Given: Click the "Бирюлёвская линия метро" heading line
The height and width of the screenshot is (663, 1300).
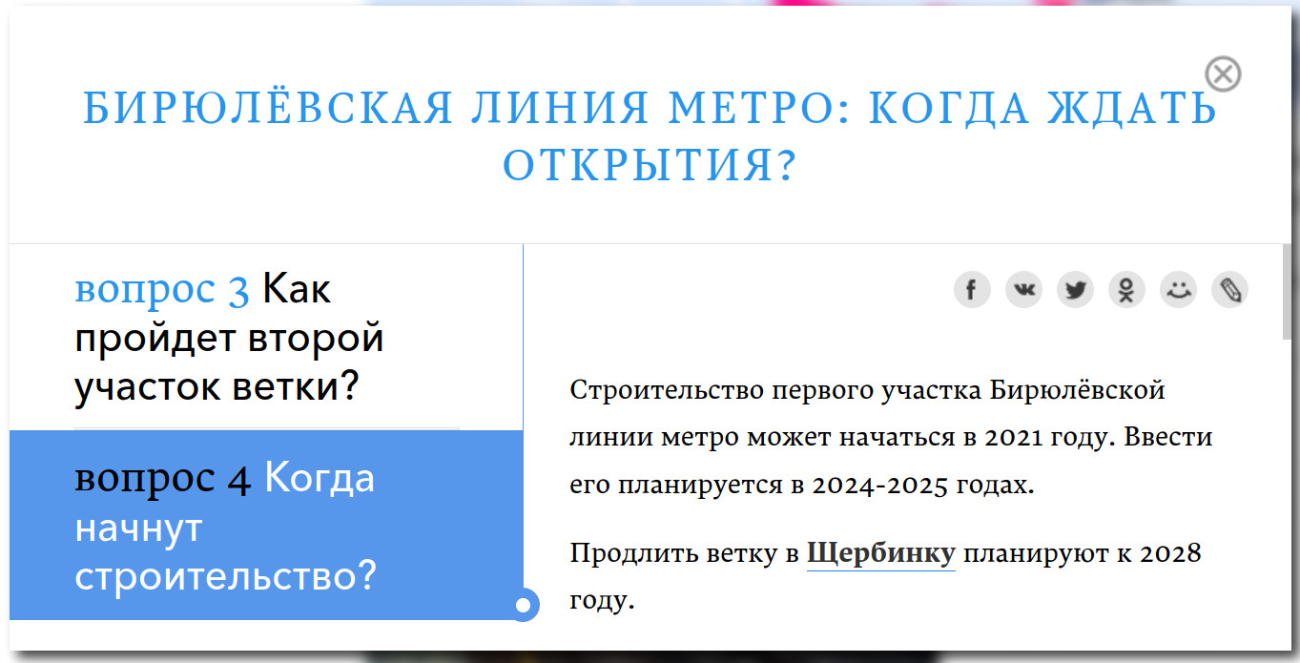Looking at the screenshot, I should (x=649, y=109).
